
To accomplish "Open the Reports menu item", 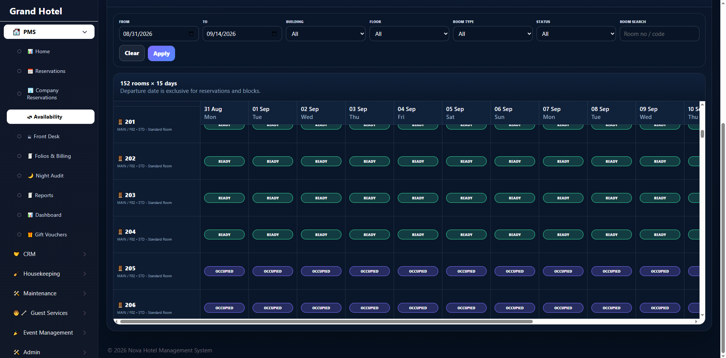I will pos(44,196).
